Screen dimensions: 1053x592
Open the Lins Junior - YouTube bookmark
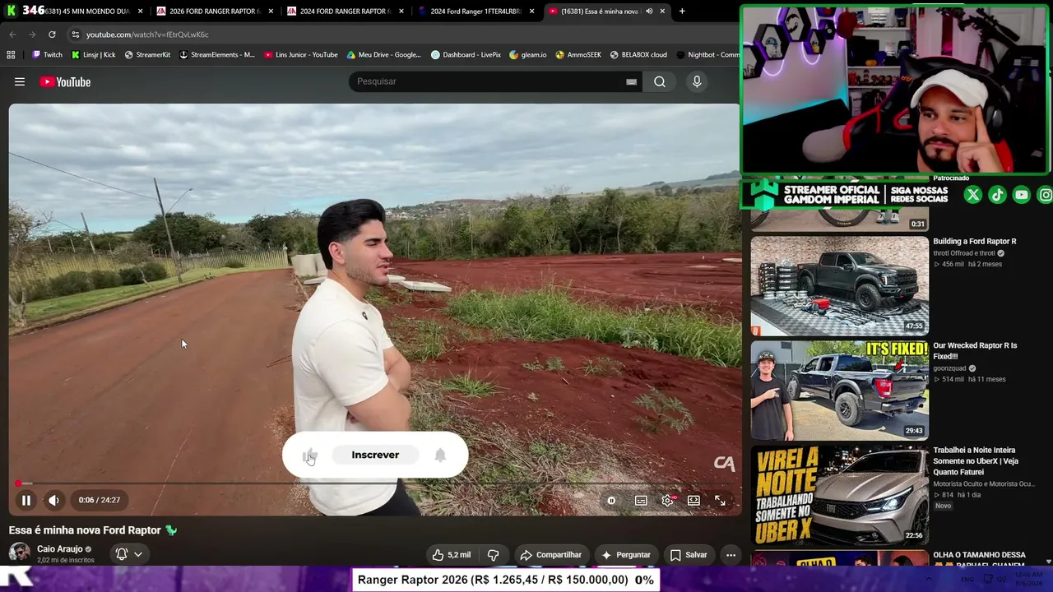click(301, 55)
